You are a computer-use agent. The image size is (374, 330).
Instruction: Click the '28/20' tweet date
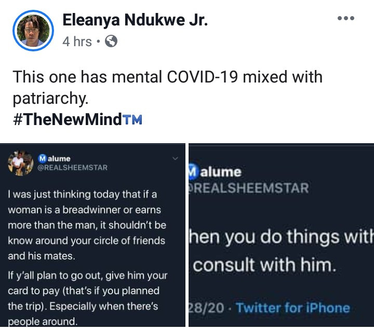[206, 308]
